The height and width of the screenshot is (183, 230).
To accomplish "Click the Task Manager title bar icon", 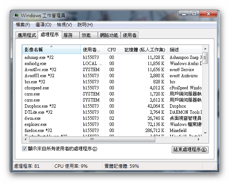I will pos(16,15).
